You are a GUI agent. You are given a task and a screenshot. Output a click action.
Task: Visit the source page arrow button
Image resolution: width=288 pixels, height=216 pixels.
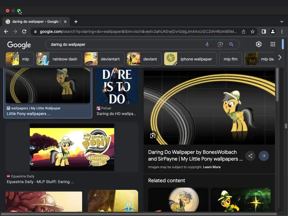[x=264, y=156]
